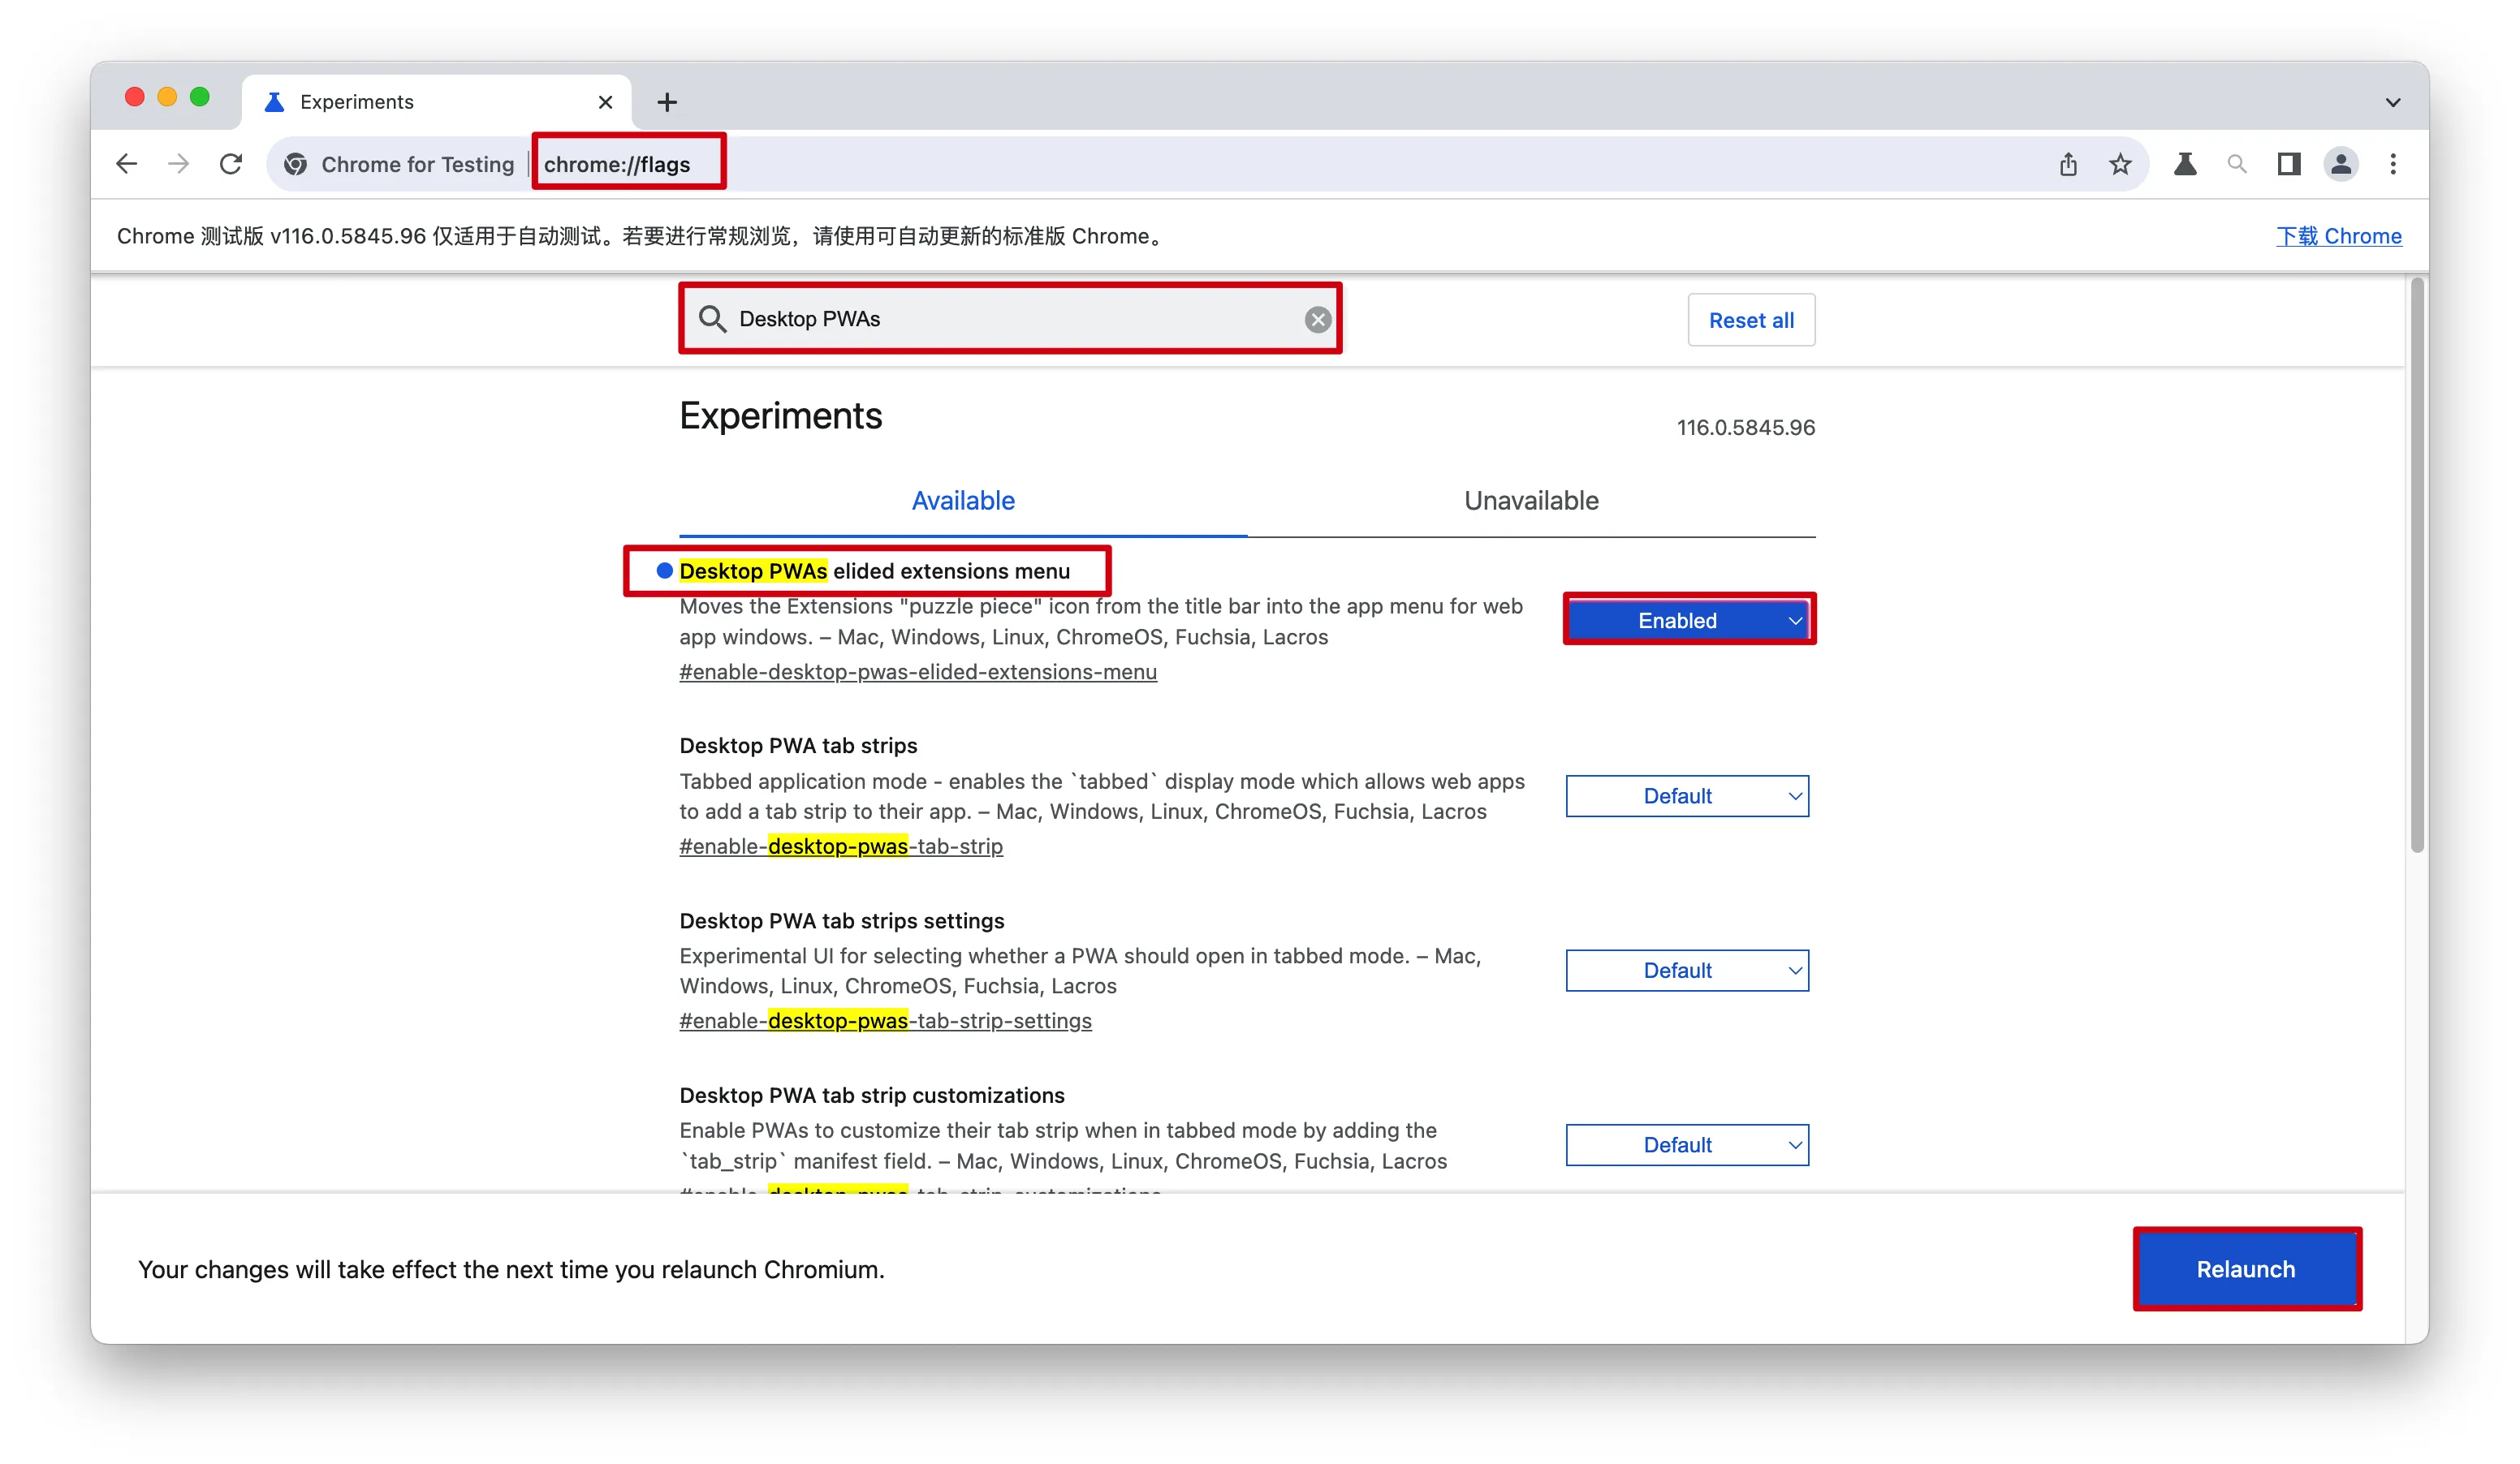
Task: Open the Default dropdown for Desktop PWA tab strips
Action: point(1687,796)
